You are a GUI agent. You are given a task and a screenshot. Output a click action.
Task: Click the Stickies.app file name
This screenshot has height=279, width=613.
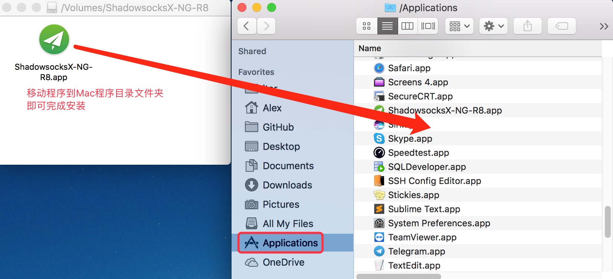pos(413,195)
